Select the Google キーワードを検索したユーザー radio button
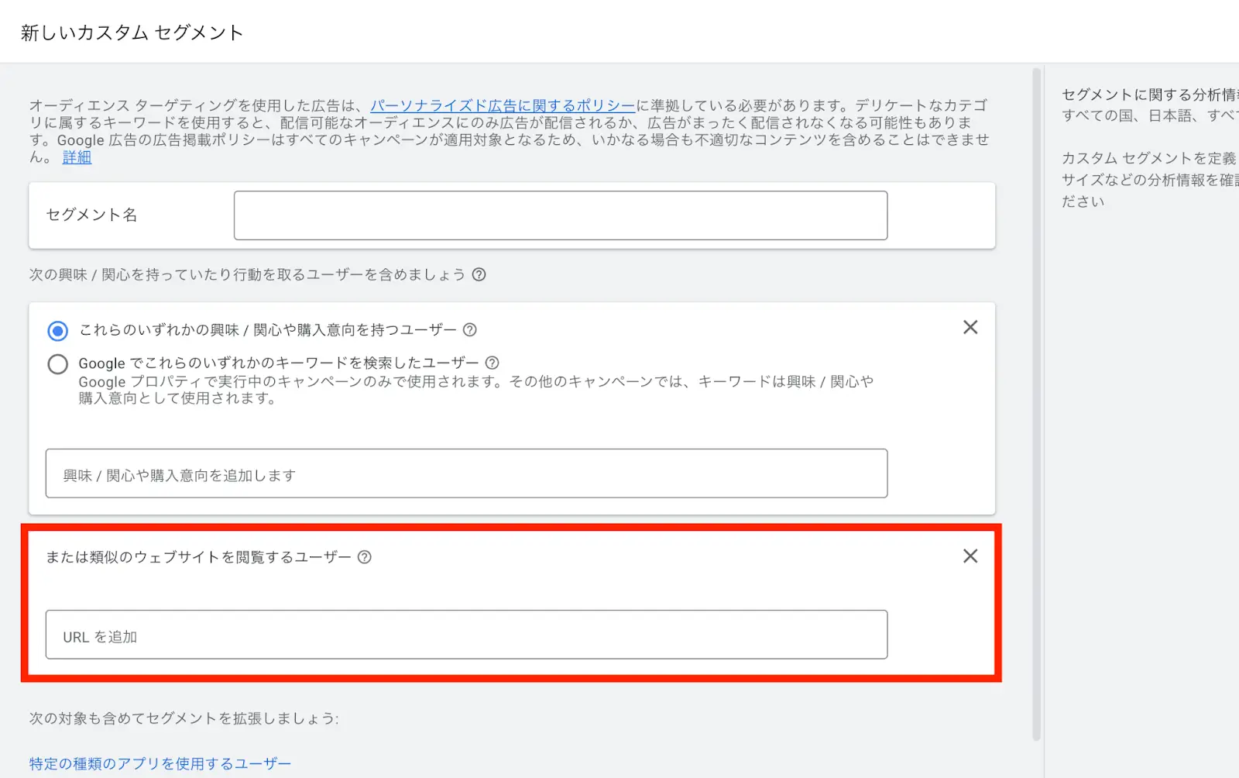 tap(58, 364)
